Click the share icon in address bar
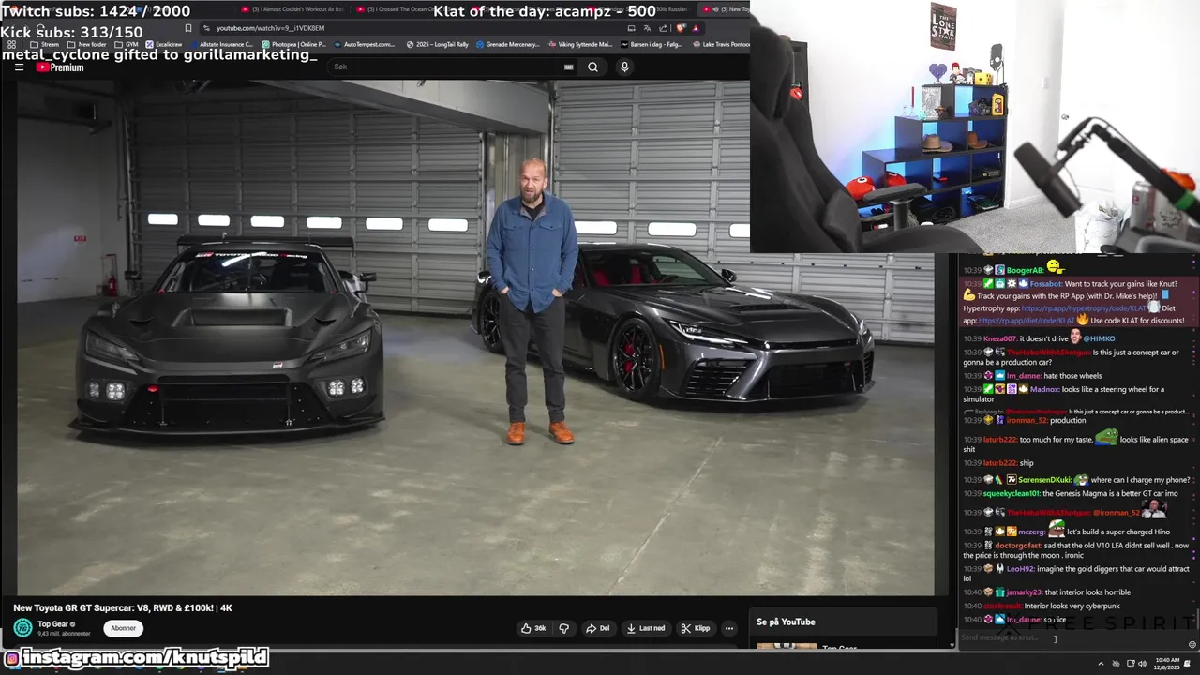1200x675 pixels. pos(664,28)
